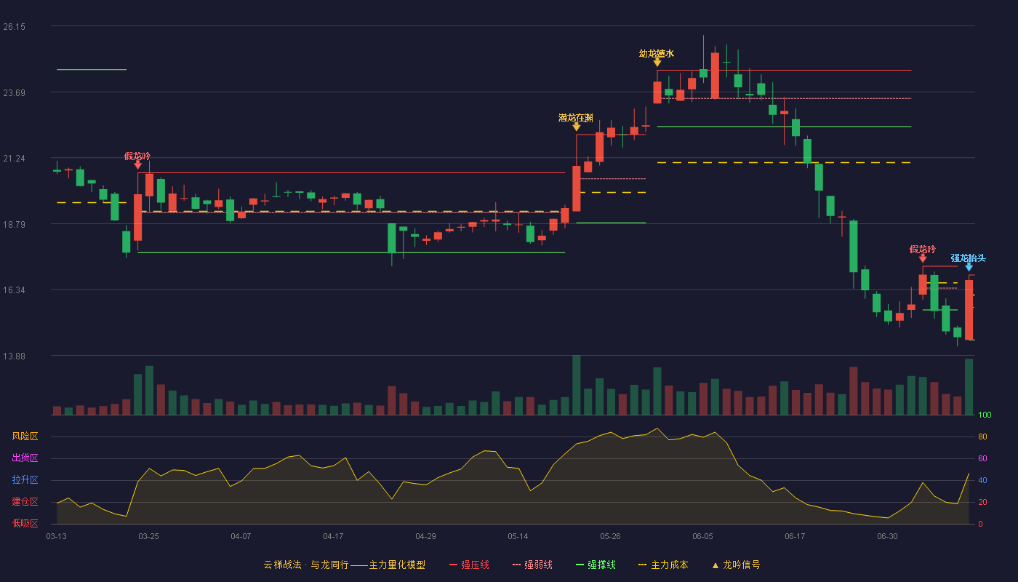
Task: Click the blue 40 indicator scale value
Action: pos(982,480)
